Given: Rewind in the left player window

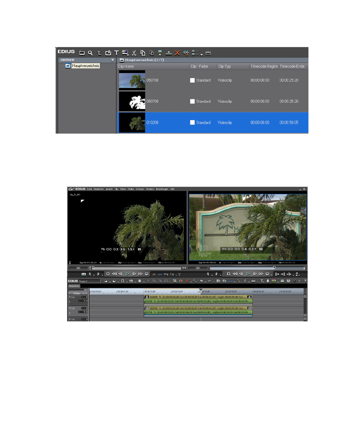Looking at the screenshot, I should coord(114,274).
